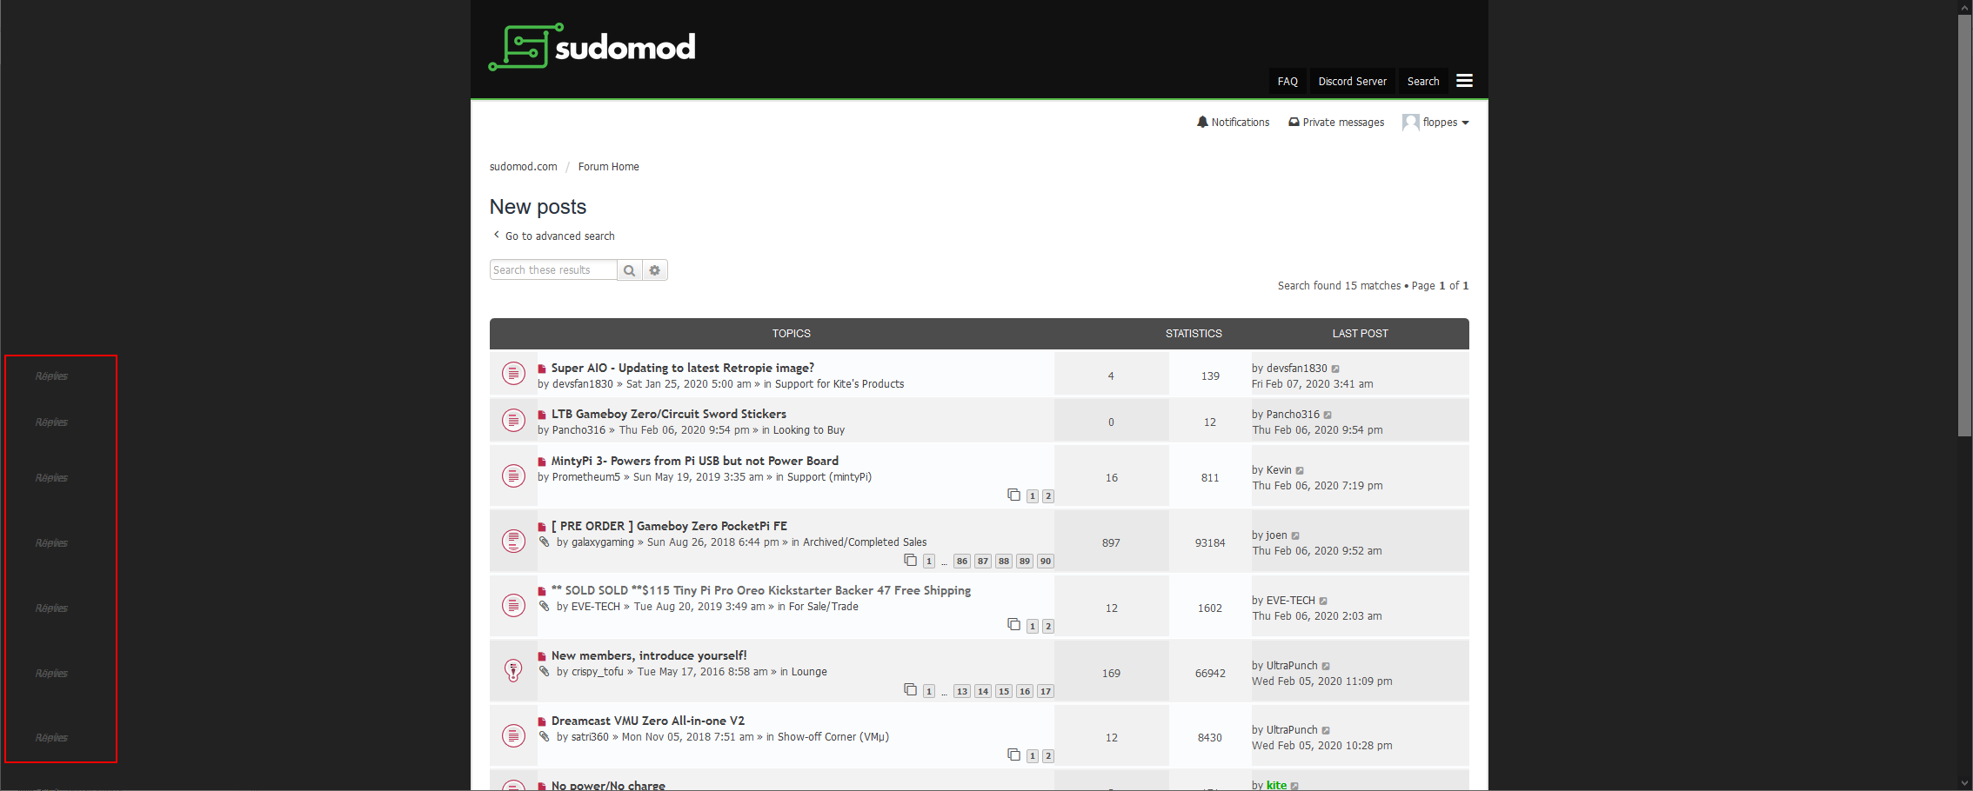Click topic icon for MintyPi 3 row
1973x791 pixels.
tap(513, 475)
